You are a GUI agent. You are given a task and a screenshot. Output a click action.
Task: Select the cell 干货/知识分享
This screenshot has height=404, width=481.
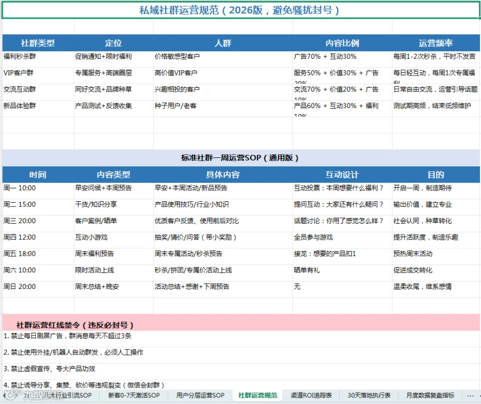pos(113,208)
